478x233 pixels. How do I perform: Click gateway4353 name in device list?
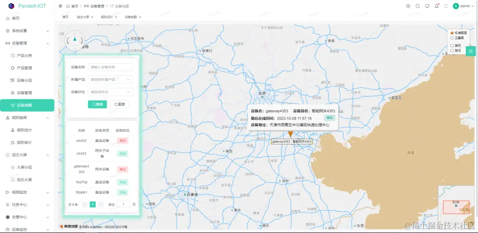click(81, 169)
